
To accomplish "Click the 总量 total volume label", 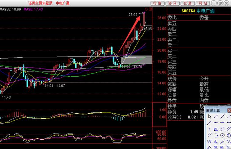I will pyautogui.click(x=172, y=95).
